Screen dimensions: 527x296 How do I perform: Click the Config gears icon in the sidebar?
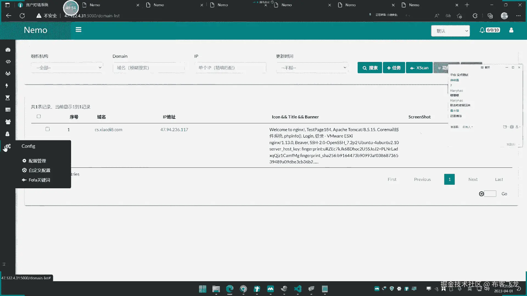[8, 146]
